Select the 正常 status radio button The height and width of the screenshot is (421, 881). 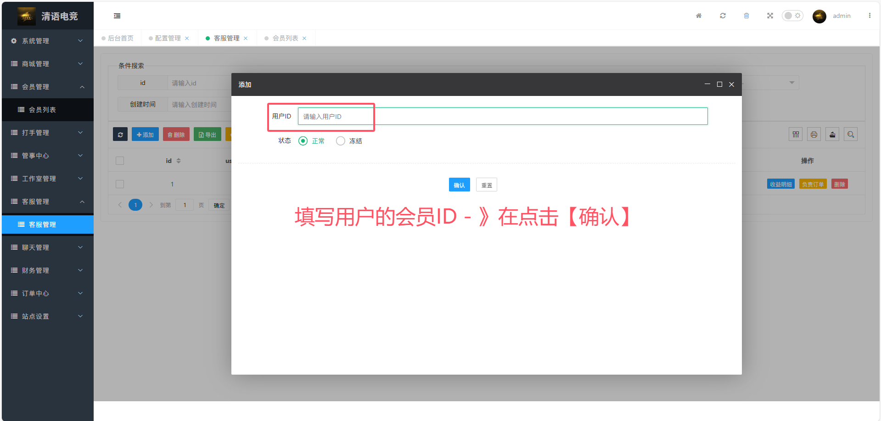(x=303, y=141)
